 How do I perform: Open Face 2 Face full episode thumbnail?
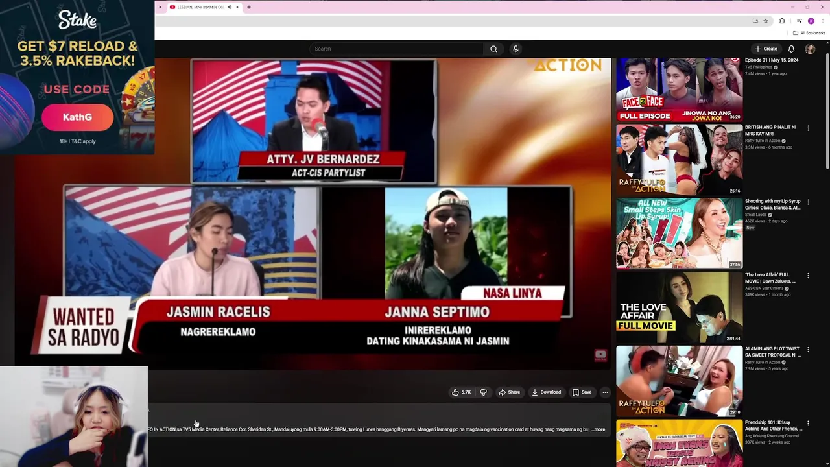tap(679, 90)
